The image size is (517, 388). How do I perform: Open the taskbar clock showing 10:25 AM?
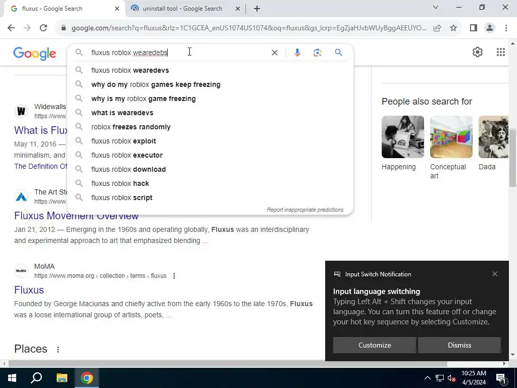point(474,378)
